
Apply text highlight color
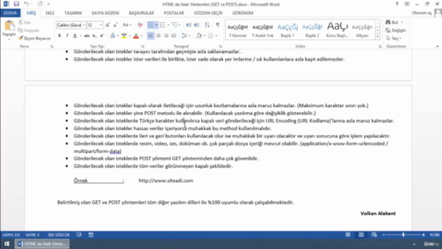tap(124, 36)
